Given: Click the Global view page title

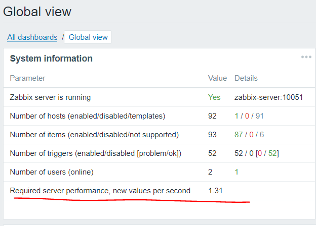Looking at the screenshot, I should (37, 12).
